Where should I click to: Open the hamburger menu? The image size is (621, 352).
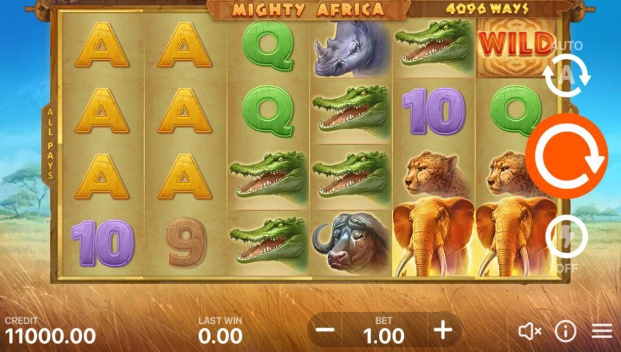602,331
